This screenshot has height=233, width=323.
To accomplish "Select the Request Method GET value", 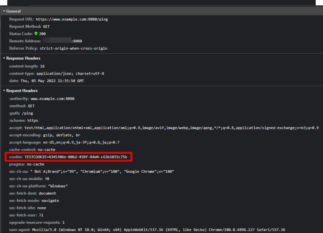I will (x=46, y=26).
